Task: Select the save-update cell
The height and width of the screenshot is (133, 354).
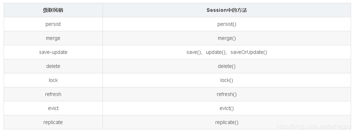Action: pos(53,52)
